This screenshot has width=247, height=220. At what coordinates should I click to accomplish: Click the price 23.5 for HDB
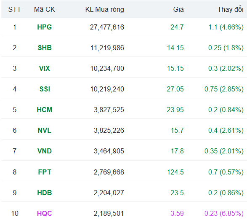(x=177, y=193)
